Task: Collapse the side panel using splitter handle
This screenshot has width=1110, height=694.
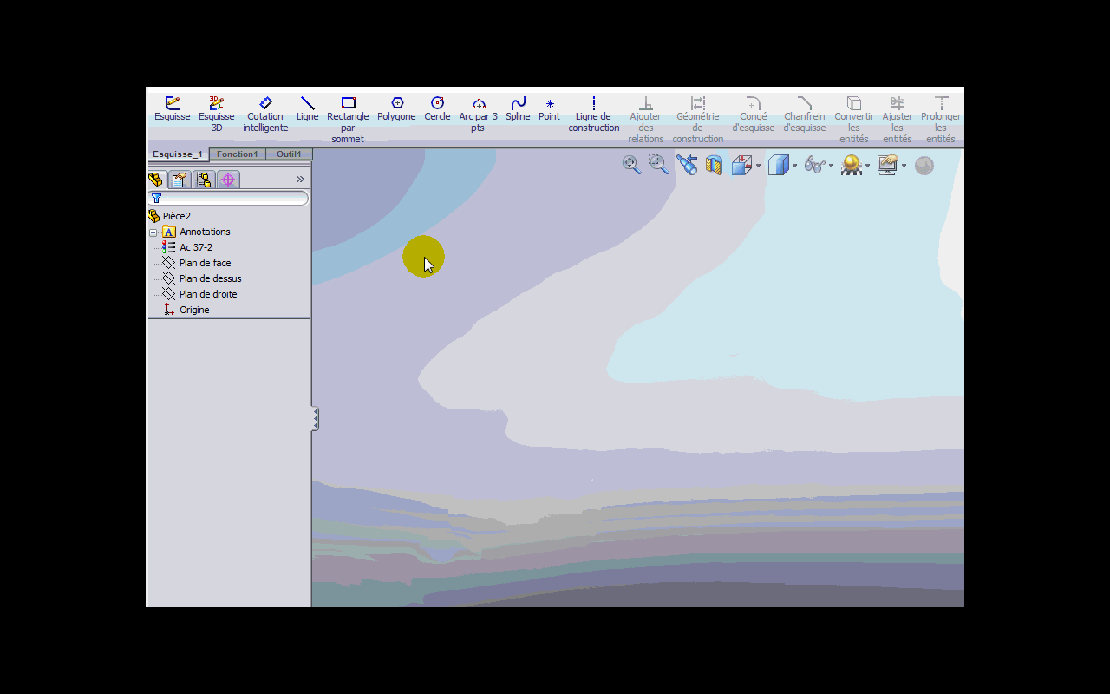Action: (x=316, y=419)
